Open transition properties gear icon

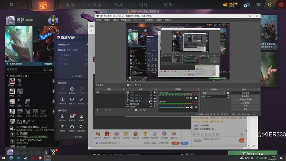228,93
